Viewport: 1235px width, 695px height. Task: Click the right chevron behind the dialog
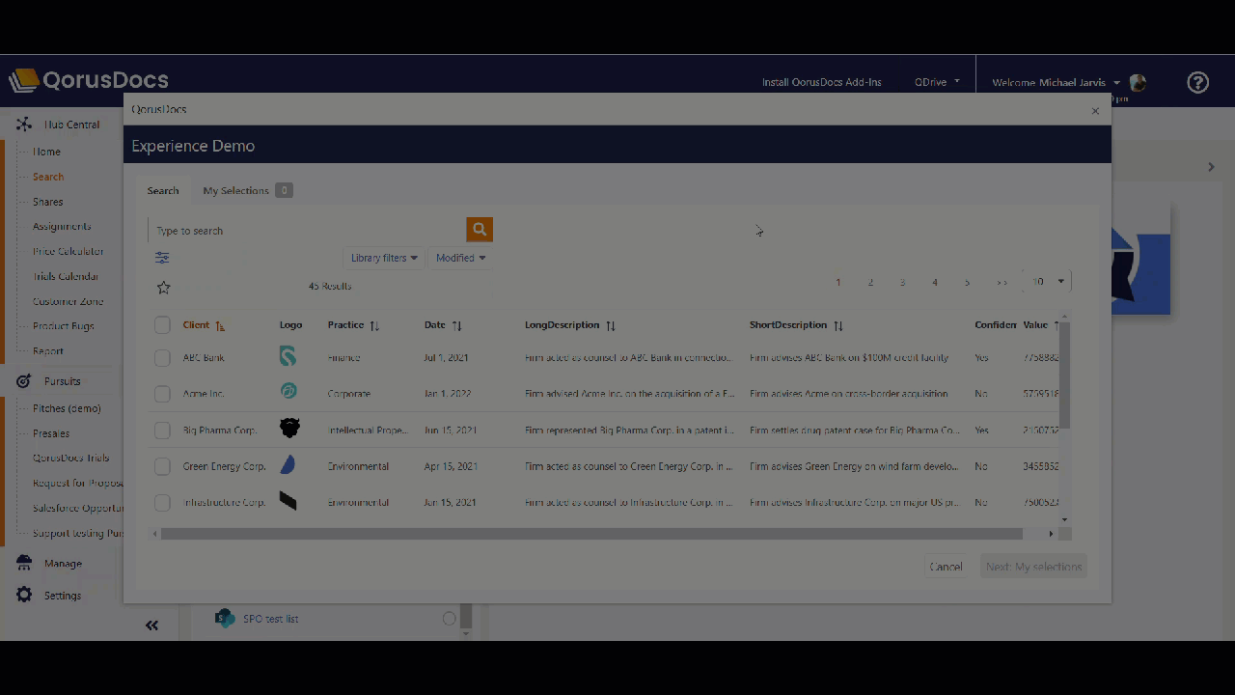pos(1211,167)
